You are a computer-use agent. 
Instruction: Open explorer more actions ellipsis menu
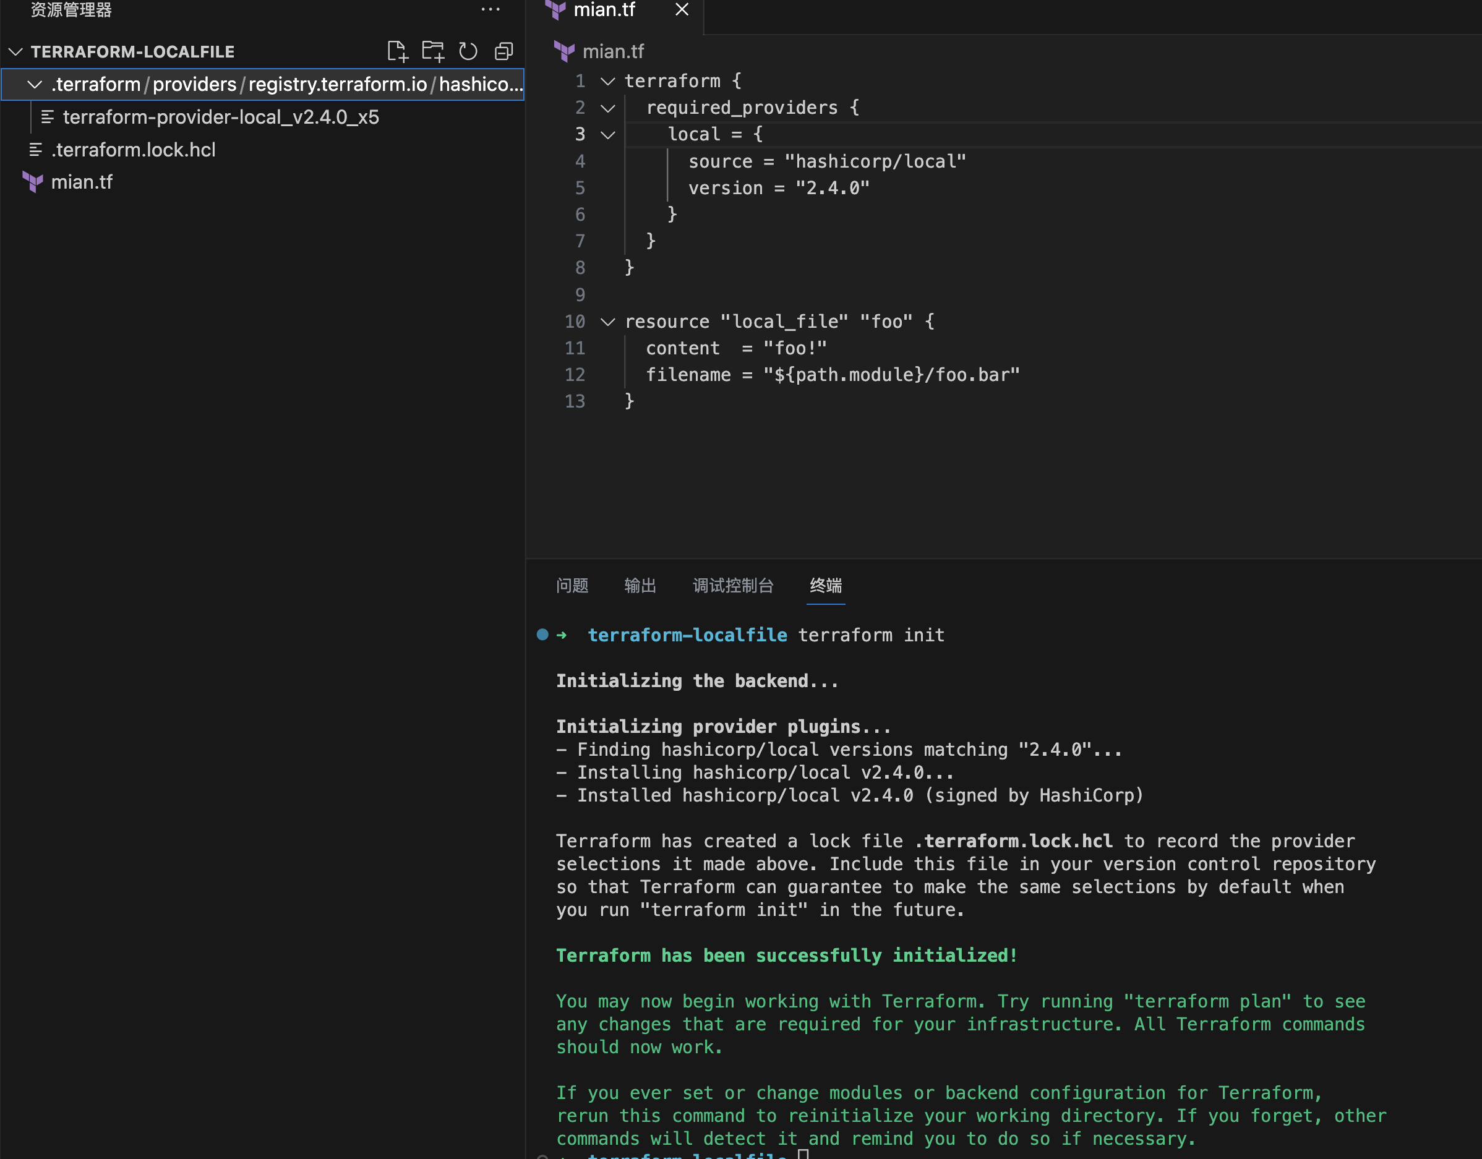click(x=490, y=9)
